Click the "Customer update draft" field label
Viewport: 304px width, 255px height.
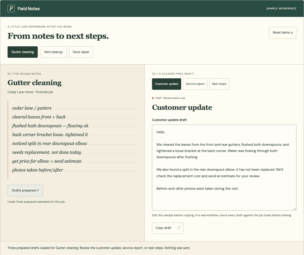[x=169, y=120]
